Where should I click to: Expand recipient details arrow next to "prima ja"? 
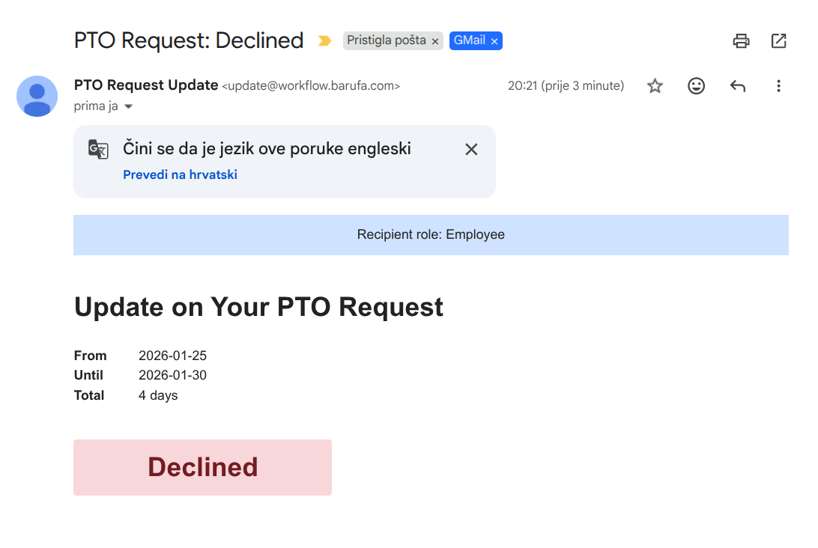click(x=128, y=106)
